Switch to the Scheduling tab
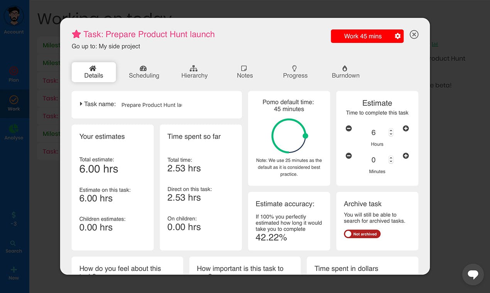490x293 pixels. pos(144,72)
